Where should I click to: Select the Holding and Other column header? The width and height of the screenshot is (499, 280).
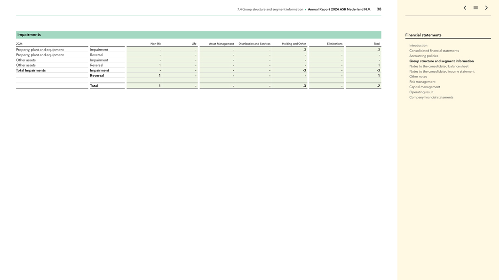pos(294,44)
